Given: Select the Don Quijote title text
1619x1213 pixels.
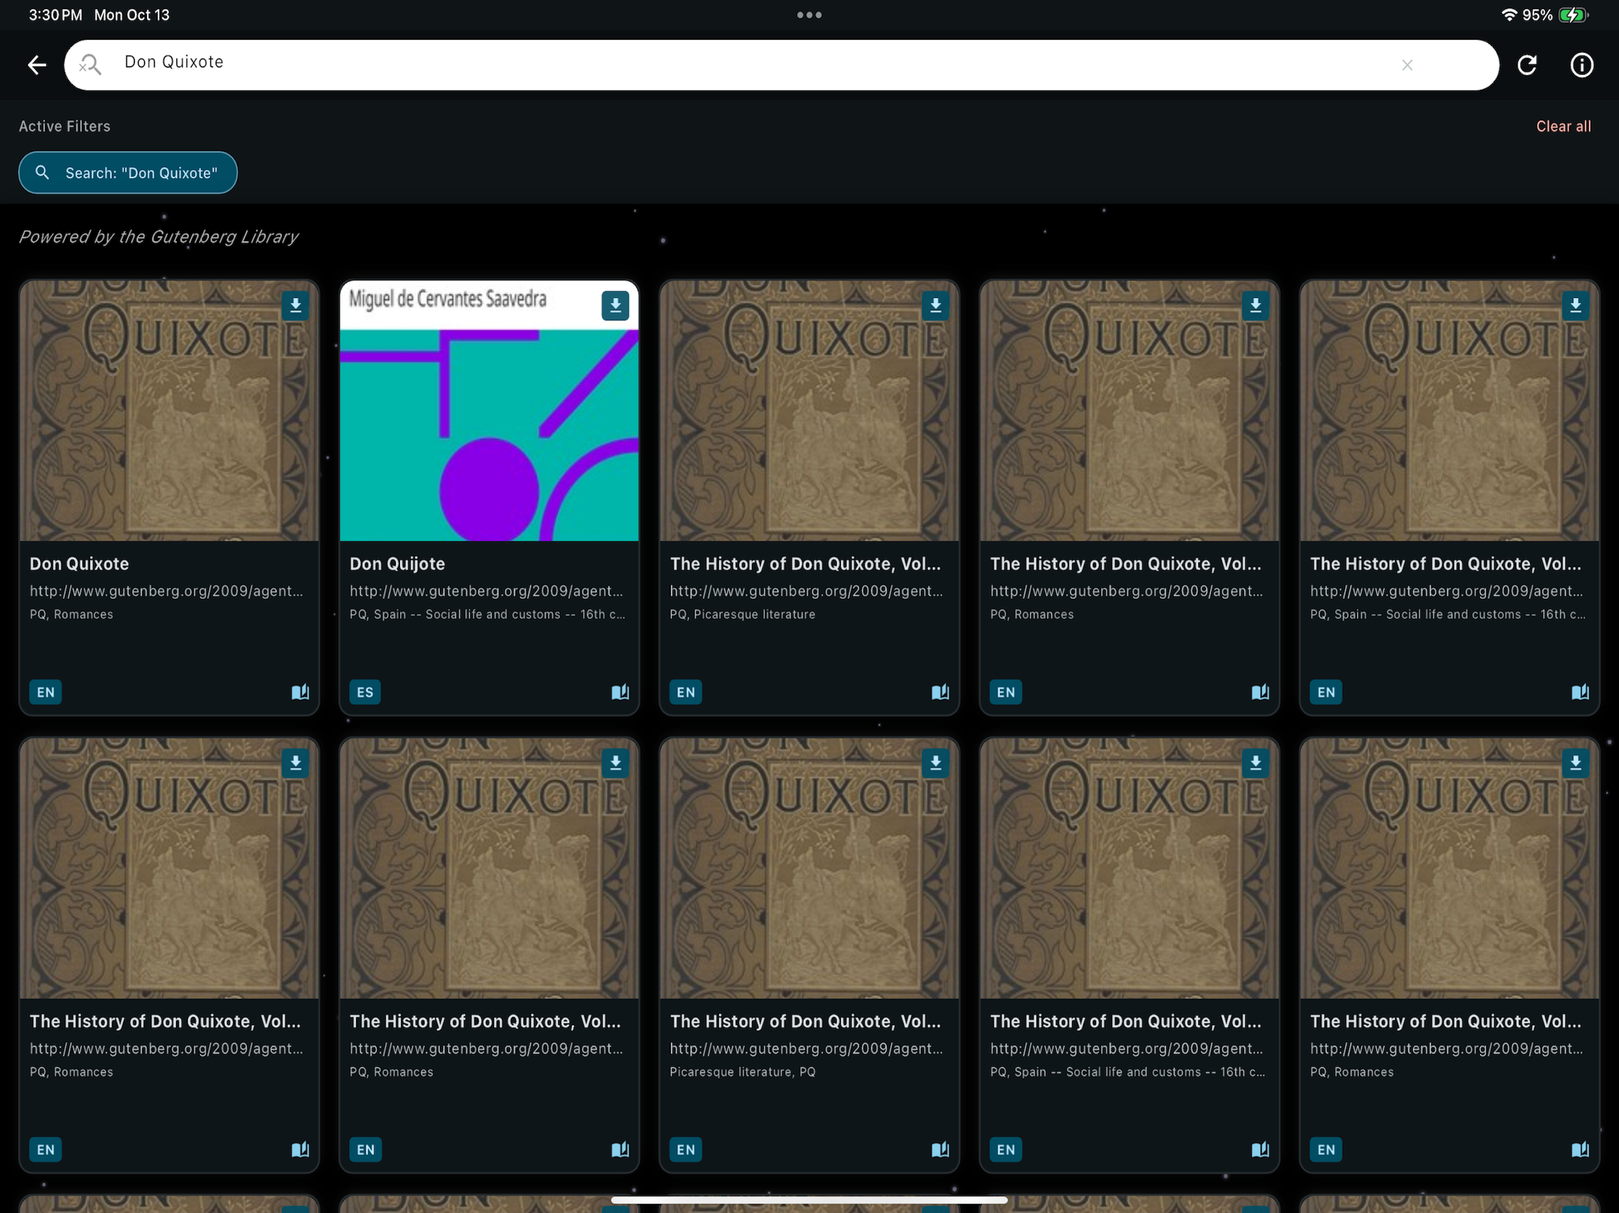Looking at the screenshot, I should coord(398,564).
